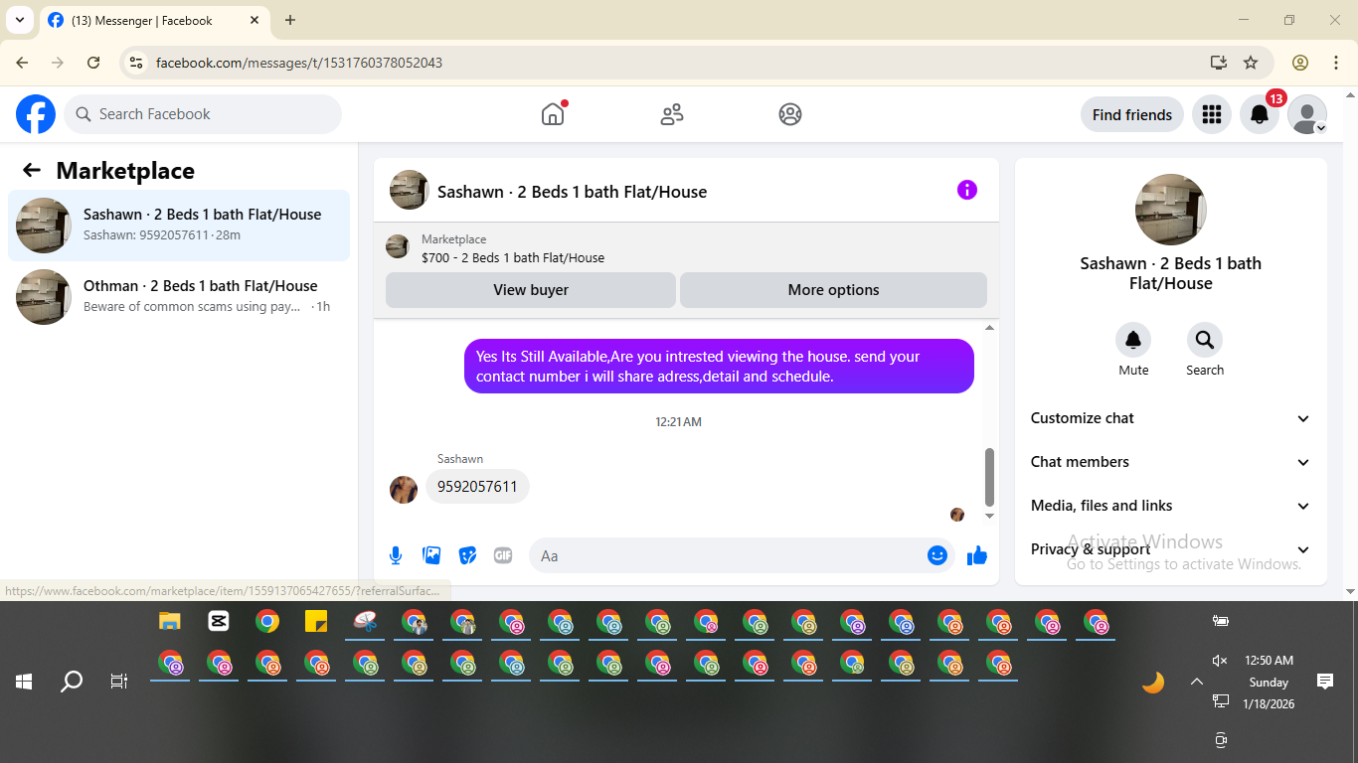Click the muted volume tray icon
1358x763 pixels.
tap(1221, 661)
